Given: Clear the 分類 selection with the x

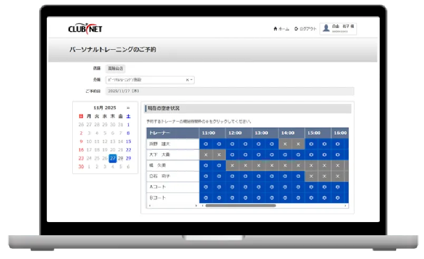Looking at the screenshot, I should click(187, 80).
